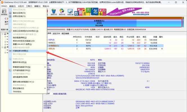The image size is (187, 112).
Task: Expand the 新建虚拟磁盘文件(N) submenu
Action: [x=28, y=67]
